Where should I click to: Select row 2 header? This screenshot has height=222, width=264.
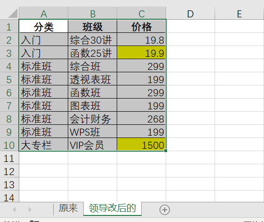point(9,39)
